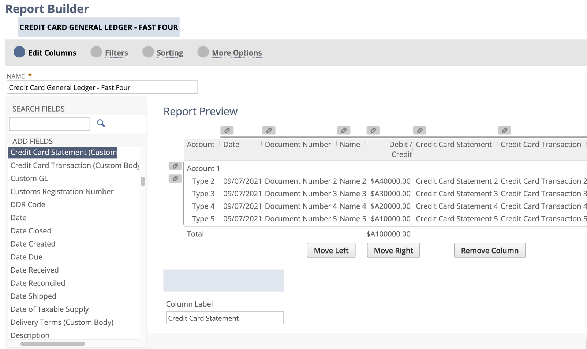Image resolution: width=587 pixels, height=349 pixels.
Task: Select the Custom GL field
Action: point(29,179)
